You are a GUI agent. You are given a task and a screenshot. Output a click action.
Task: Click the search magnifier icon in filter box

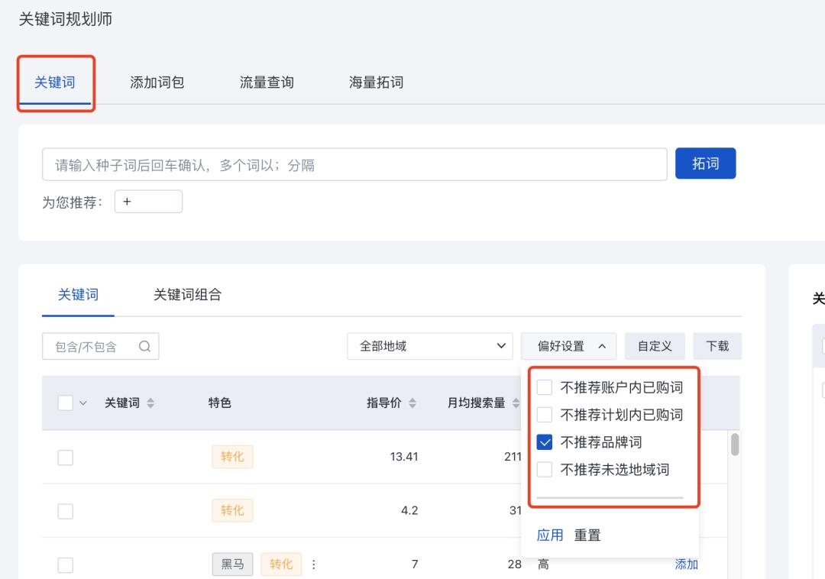coord(144,347)
